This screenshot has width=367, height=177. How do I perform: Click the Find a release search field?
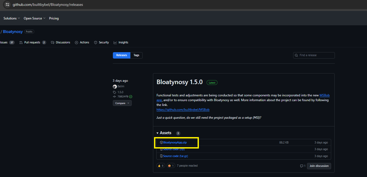314,55
